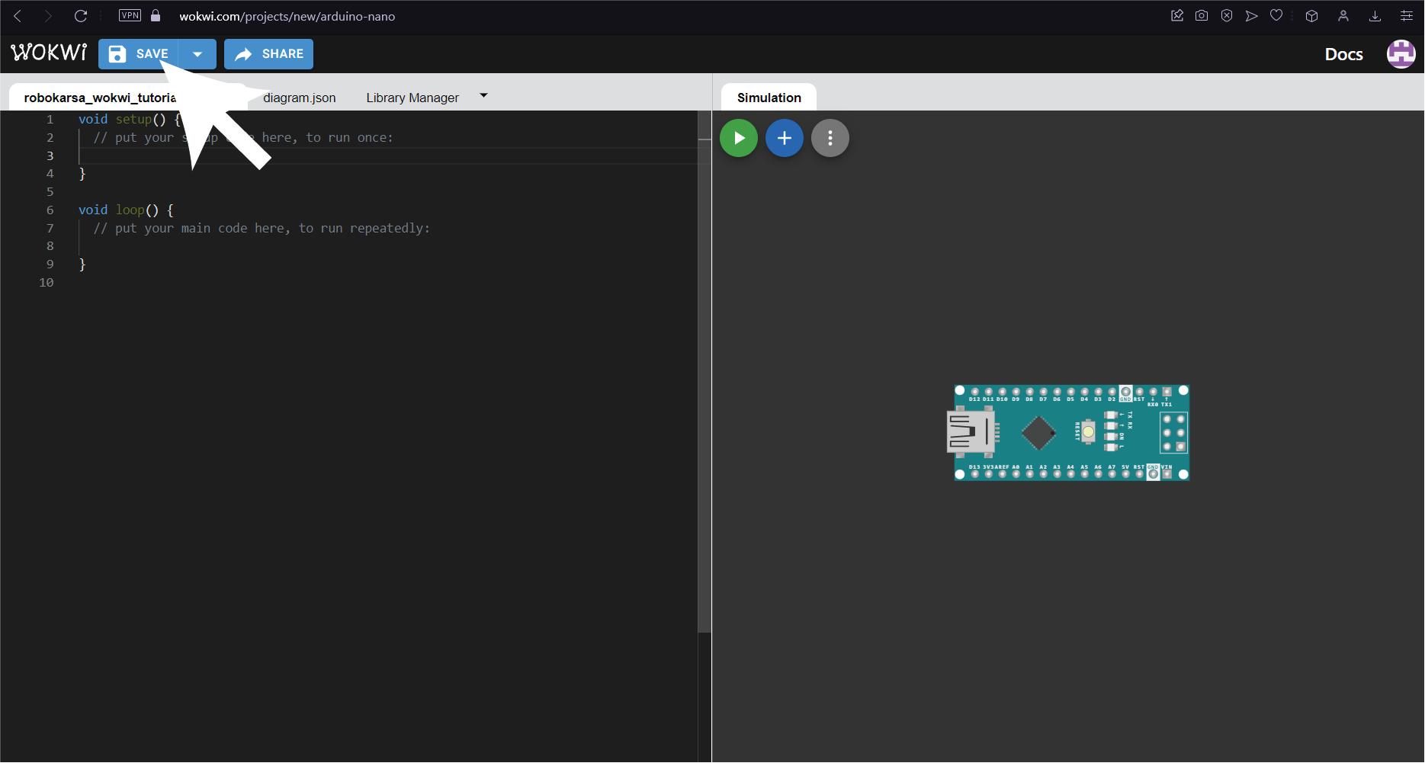Open the Docs link
Viewport: 1425px width, 763px height.
tap(1343, 54)
